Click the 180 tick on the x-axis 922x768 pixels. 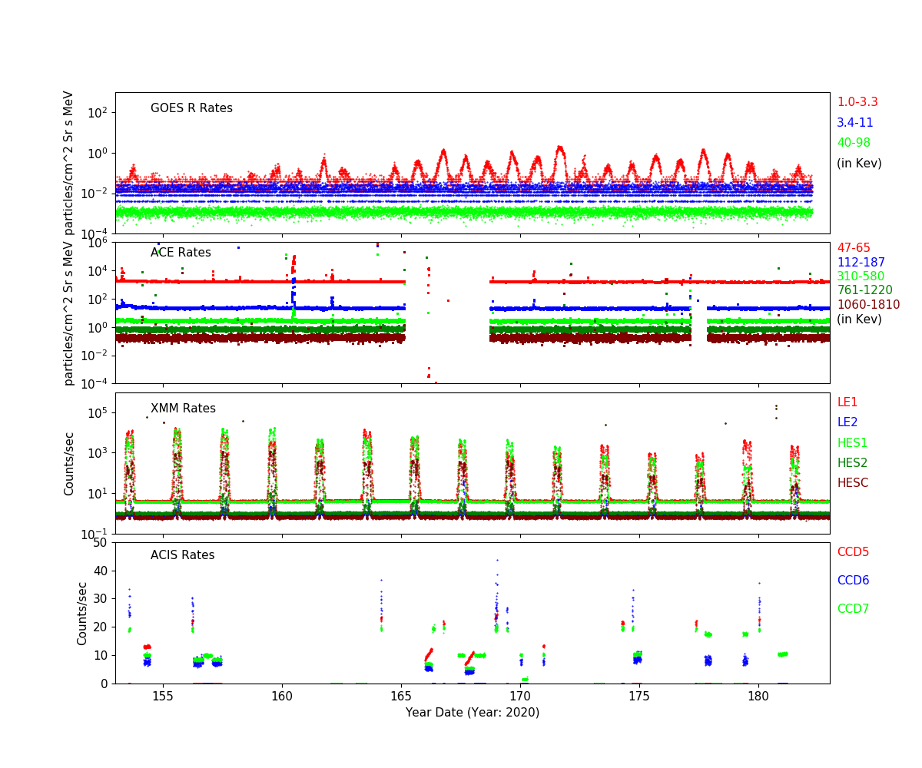pos(758,697)
